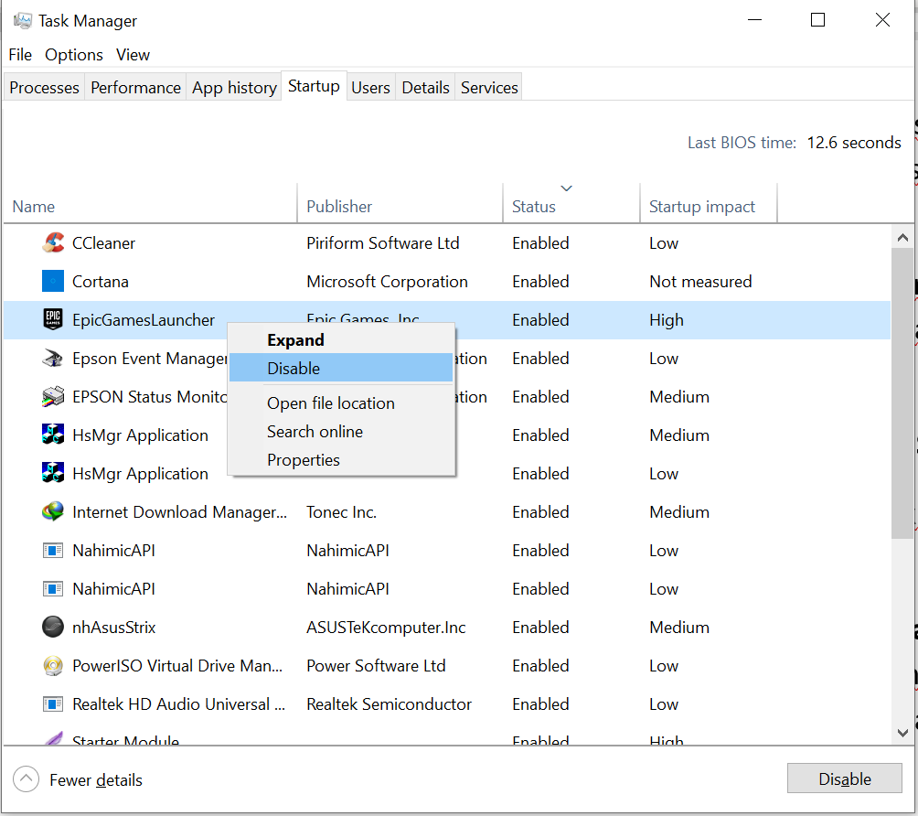918x816 pixels.
Task: Maximize the Task Manager window
Action: [x=817, y=20]
